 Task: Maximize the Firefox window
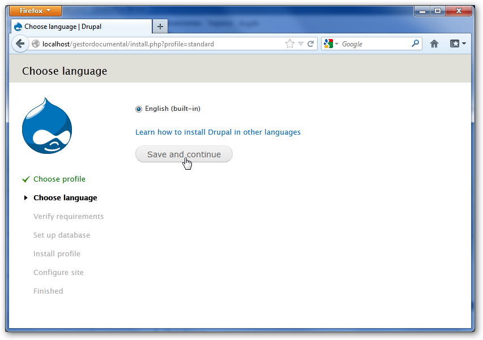(437, 10)
